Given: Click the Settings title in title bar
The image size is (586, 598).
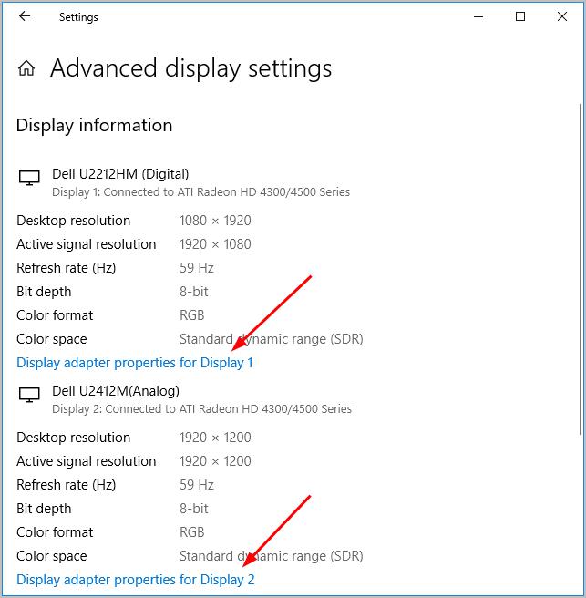Looking at the screenshot, I should [x=78, y=17].
